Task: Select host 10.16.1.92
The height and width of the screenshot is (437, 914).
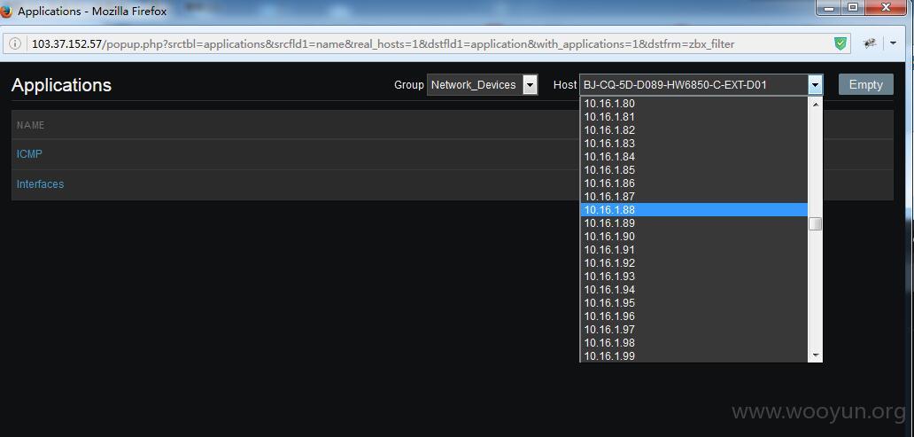Action: pos(693,263)
